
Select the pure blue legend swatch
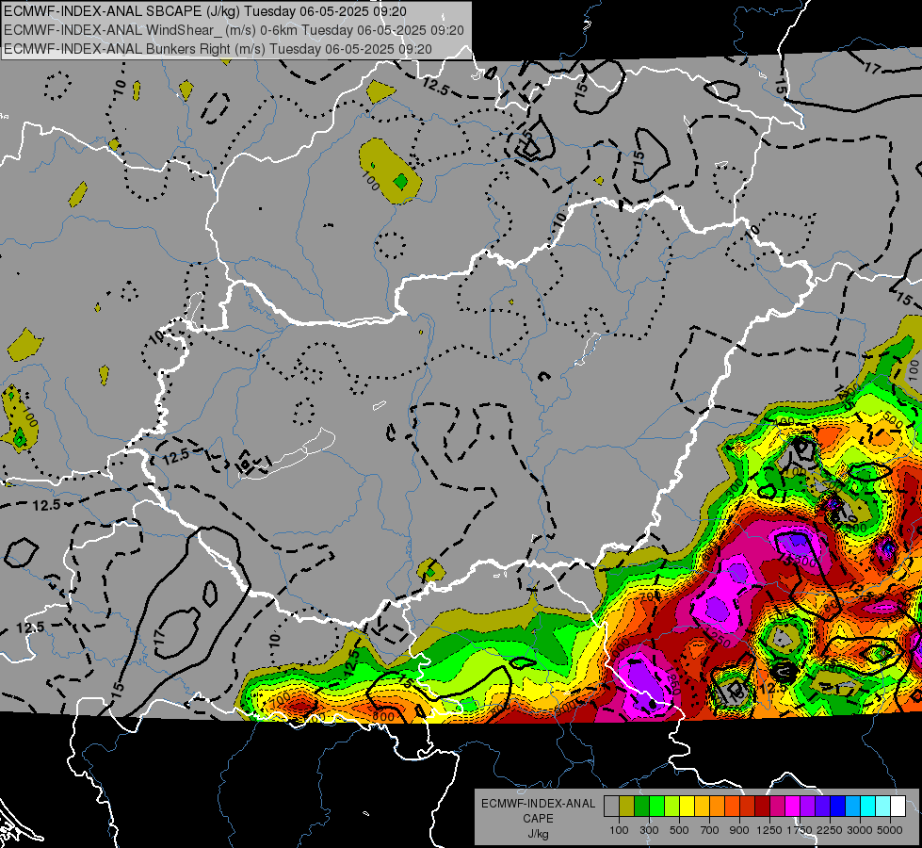pos(838,807)
